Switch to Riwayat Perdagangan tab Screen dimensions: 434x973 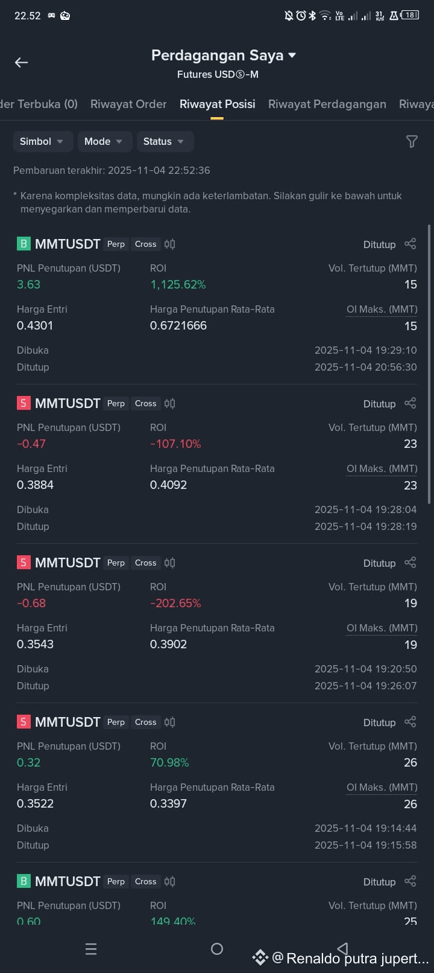tap(327, 104)
